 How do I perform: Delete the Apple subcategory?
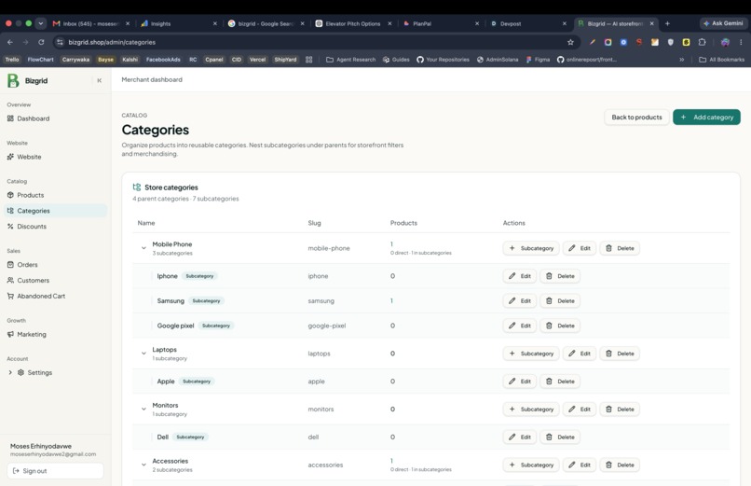point(560,382)
